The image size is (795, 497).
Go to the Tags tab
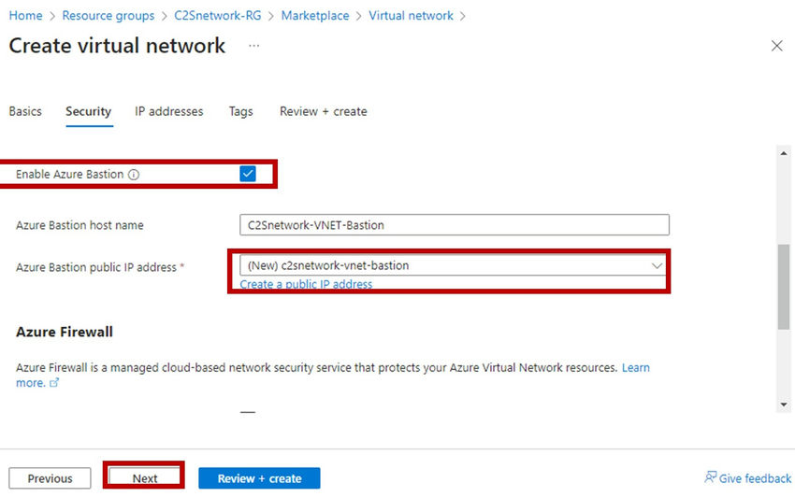(240, 111)
